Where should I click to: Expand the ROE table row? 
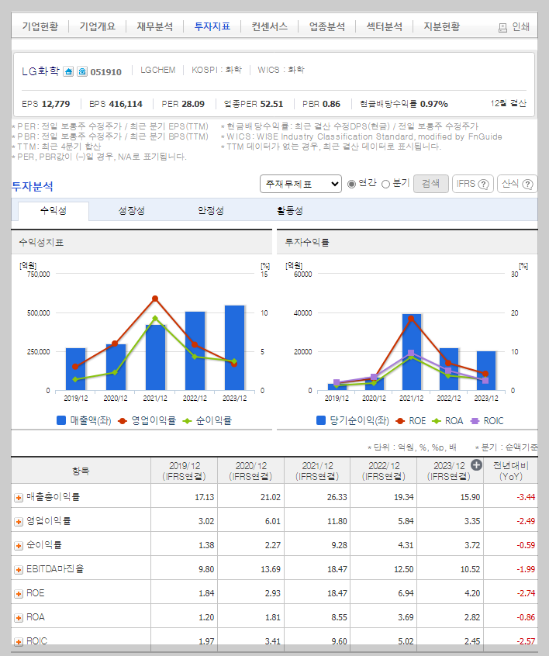[x=19, y=594]
